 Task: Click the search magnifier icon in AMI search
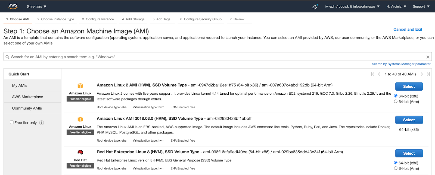[7, 57]
